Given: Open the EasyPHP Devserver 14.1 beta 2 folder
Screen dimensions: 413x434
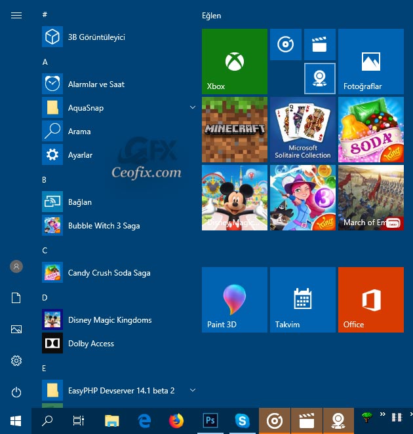Looking at the screenshot, I should (119, 390).
